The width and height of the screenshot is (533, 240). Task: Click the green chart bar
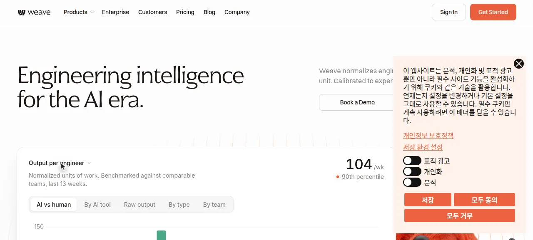click(162, 235)
